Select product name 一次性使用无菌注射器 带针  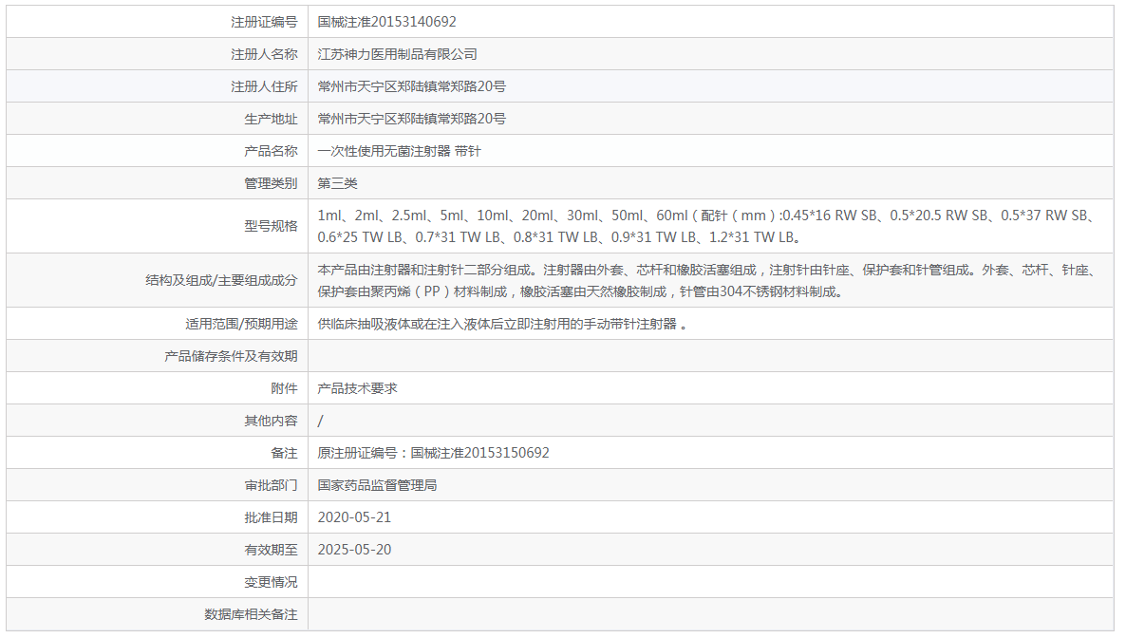point(400,152)
